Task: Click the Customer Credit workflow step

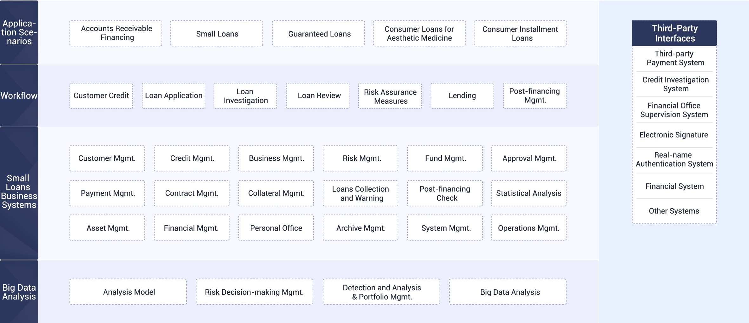Action: [x=101, y=96]
